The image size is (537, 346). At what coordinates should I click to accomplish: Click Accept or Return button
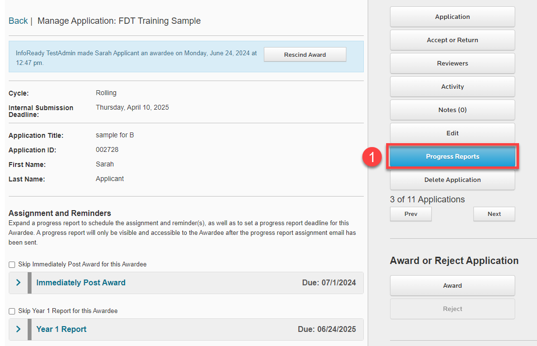453,40
